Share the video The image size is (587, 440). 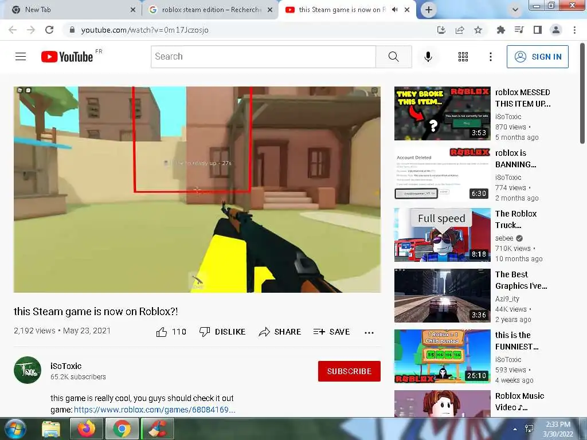tap(280, 332)
